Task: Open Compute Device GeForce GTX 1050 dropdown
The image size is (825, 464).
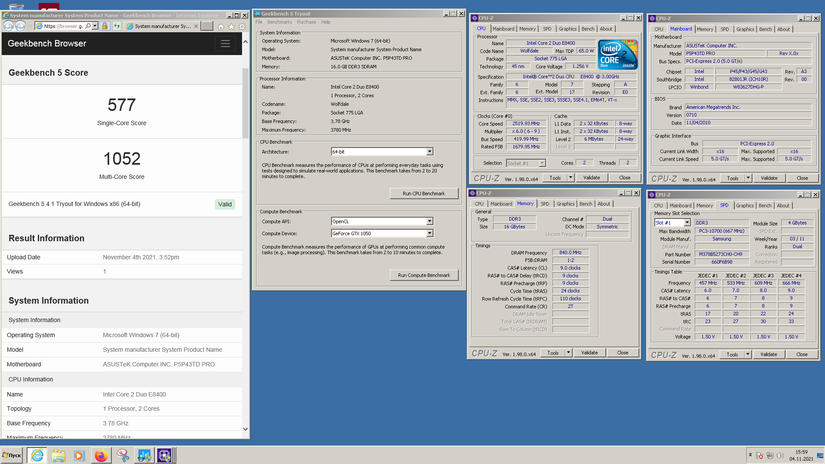Action: pos(429,234)
